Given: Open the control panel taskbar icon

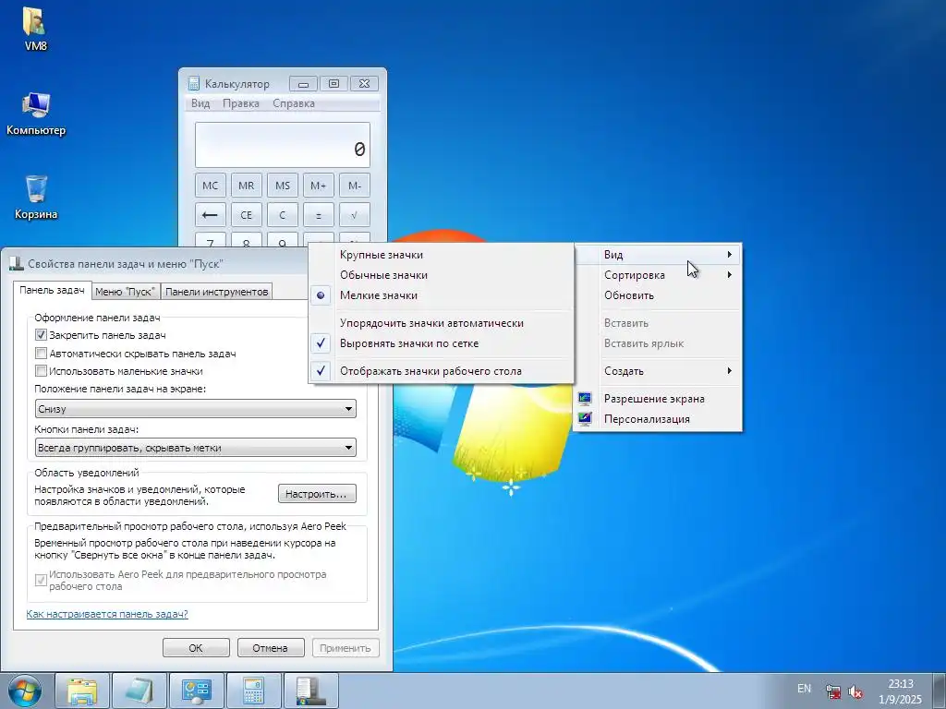Looking at the screenshot, I should tap(196, 691).
